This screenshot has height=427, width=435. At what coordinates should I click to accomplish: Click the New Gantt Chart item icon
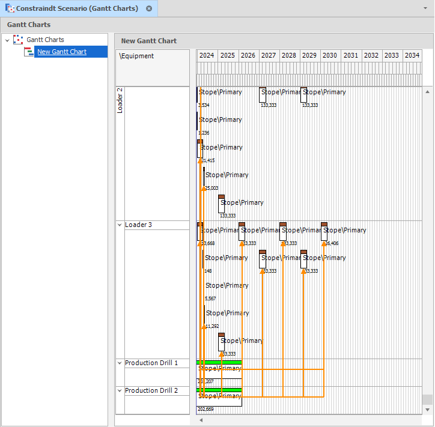tap(29, 52)
